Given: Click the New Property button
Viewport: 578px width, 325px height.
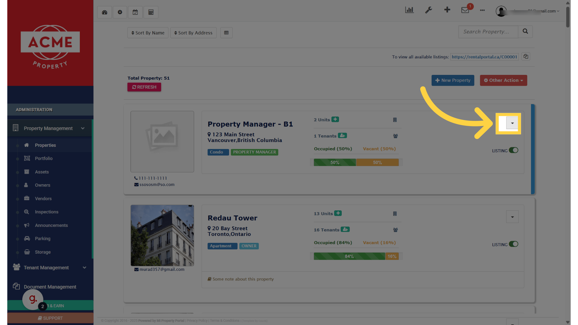Looking at the screenshot, I should pyautogui.click(x=452, y=80).
